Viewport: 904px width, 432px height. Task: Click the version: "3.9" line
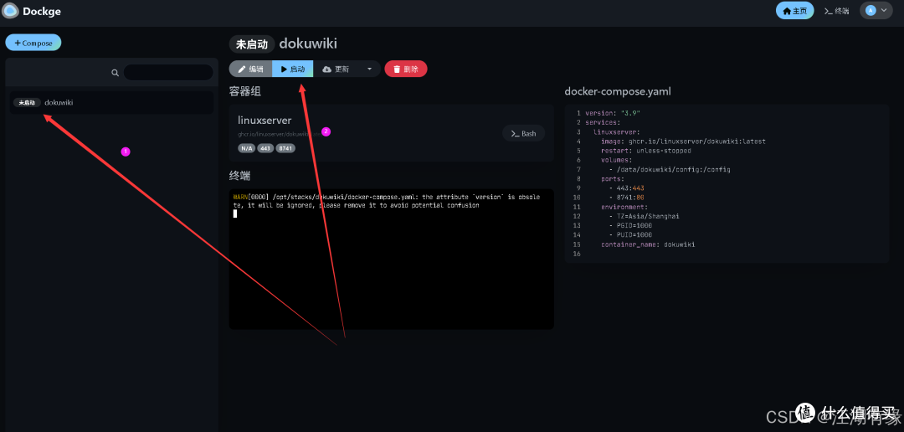612,112
